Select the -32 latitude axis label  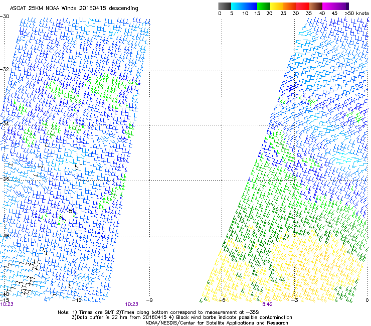[x=5, y=69]
